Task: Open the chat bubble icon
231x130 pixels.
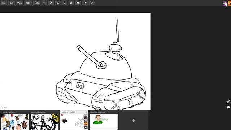Action: [228, 107]
